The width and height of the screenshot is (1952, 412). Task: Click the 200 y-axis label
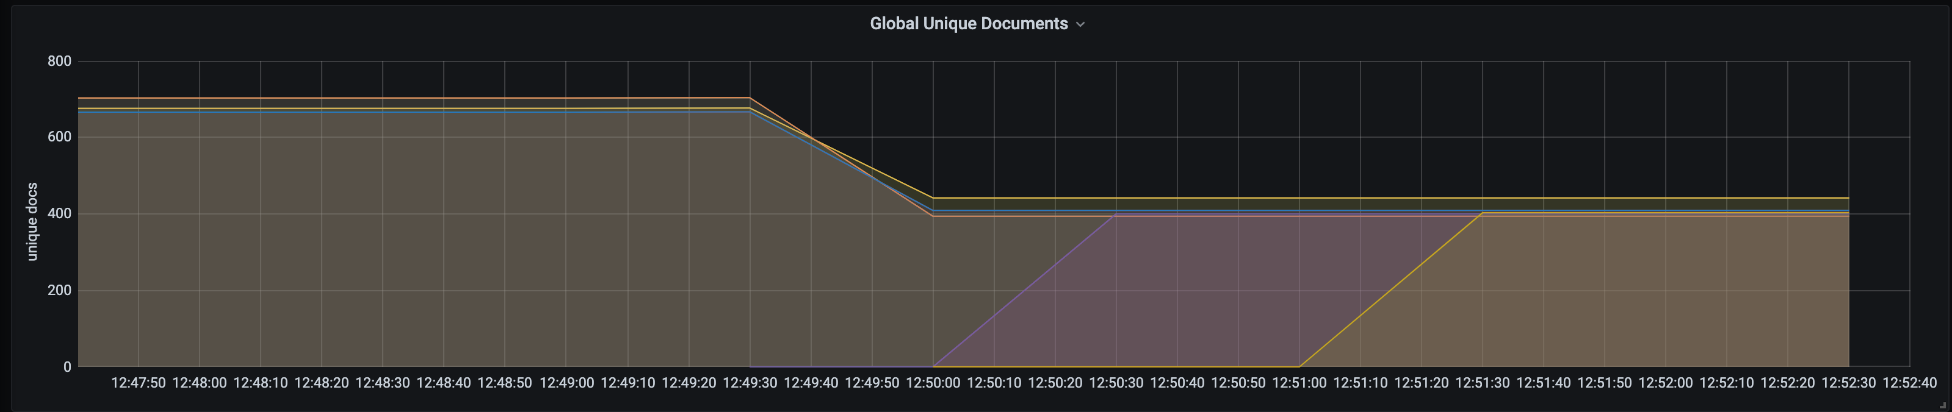point(59,290)
